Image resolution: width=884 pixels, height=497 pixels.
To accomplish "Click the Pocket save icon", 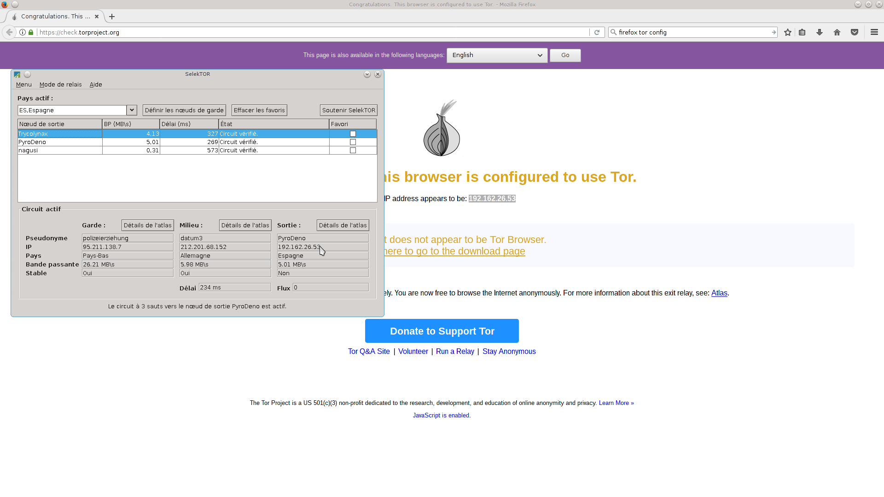I will point(855,32).
